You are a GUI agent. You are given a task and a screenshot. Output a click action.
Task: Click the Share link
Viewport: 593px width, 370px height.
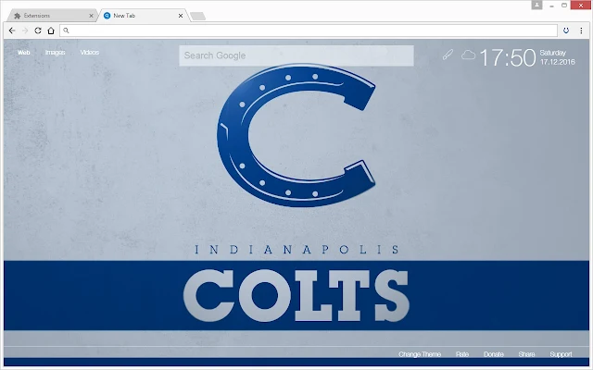point(526,354)
